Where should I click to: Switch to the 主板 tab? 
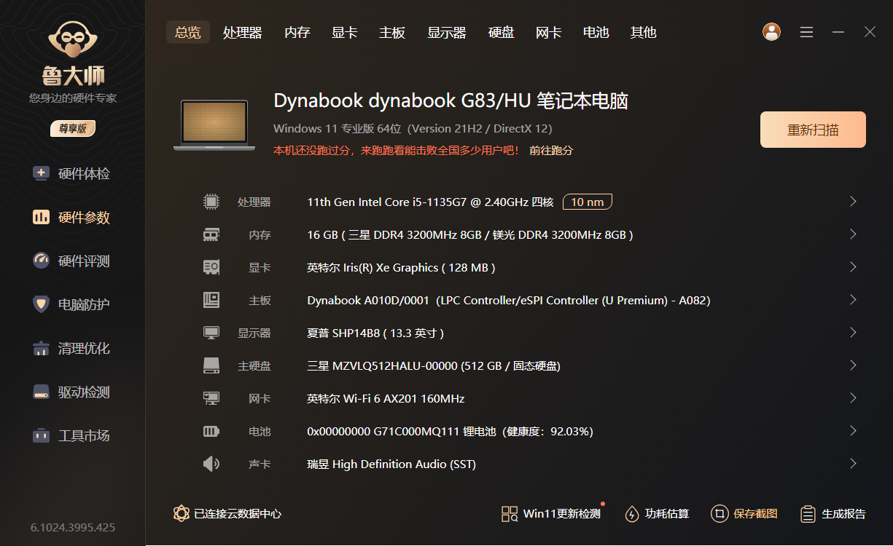click(x=392, y=33)
